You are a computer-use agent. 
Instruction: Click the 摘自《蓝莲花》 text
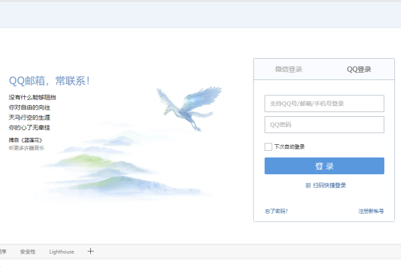tap(25, 140)
